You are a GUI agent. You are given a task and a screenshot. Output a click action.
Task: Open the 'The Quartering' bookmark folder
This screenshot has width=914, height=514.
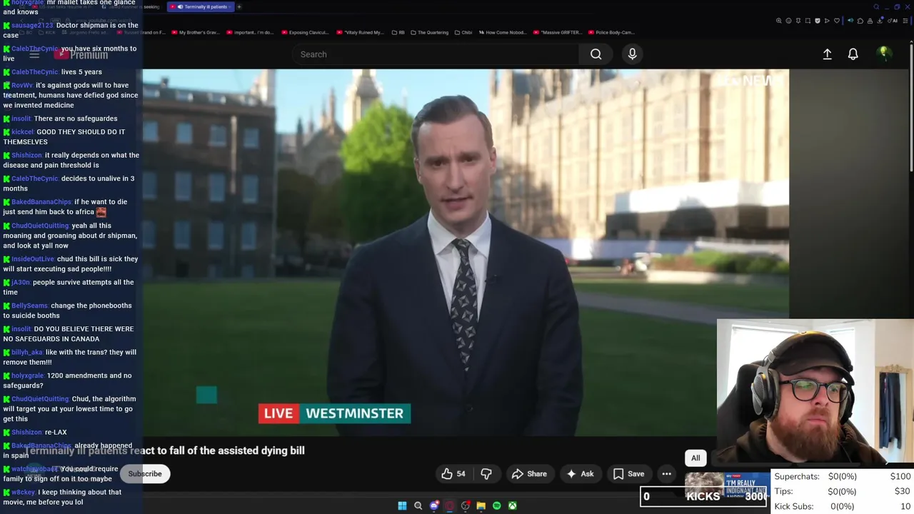click(430, 32)
